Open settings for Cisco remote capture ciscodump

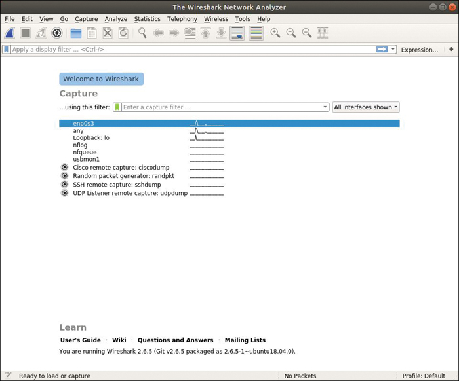(x=64, y=168)
